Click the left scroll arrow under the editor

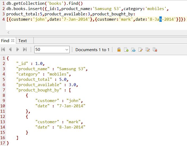[8, 32]
